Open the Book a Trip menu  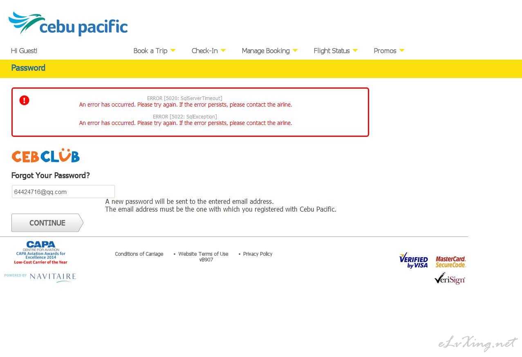point(150,51)
